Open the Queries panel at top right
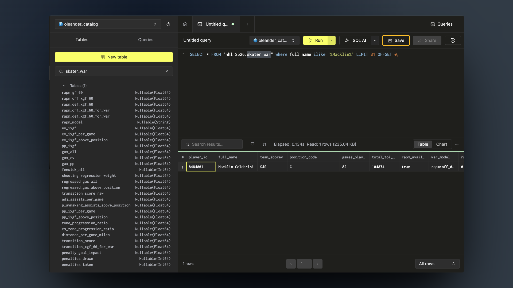The width and height of the screenshot is (513, 288). (x=441, y=24)
